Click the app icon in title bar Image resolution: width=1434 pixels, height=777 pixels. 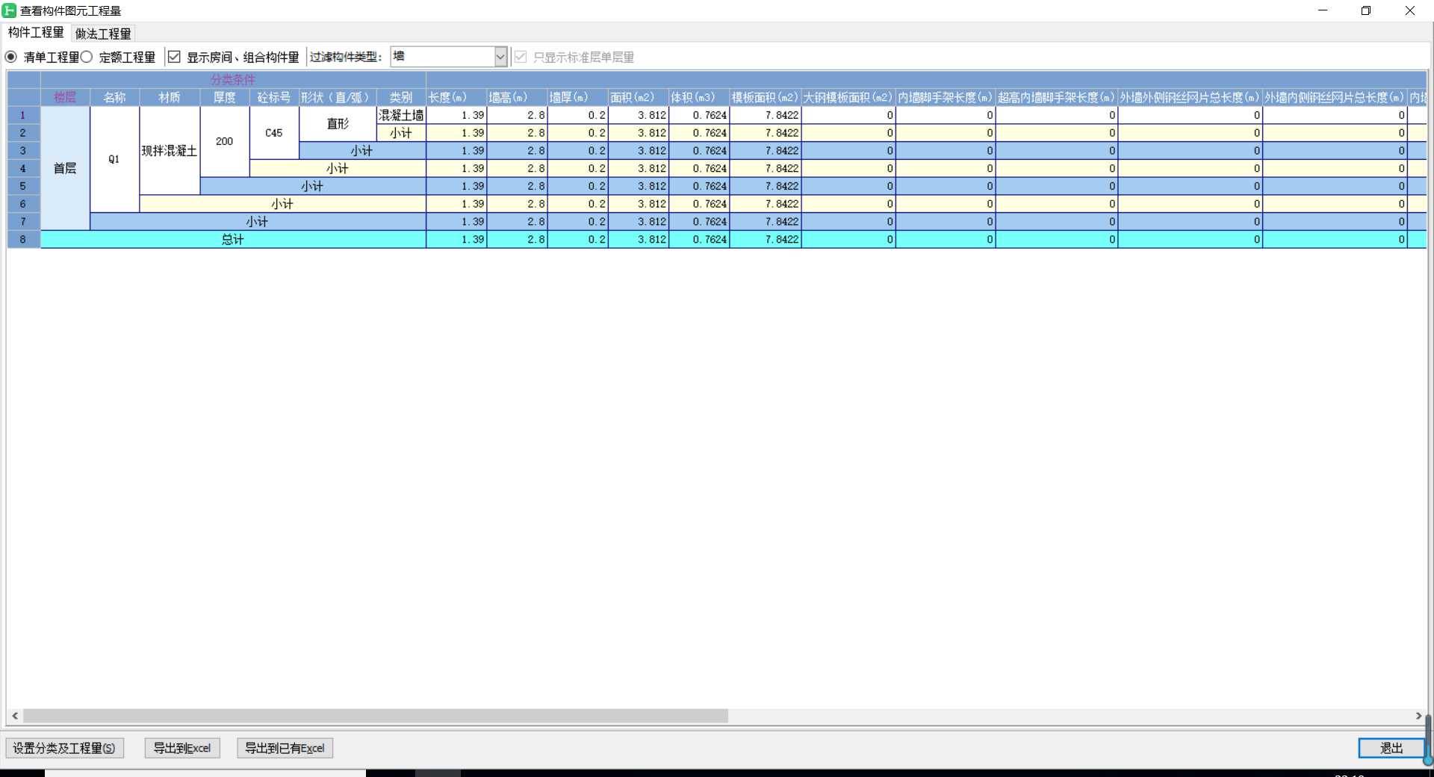tap(9, 10)
